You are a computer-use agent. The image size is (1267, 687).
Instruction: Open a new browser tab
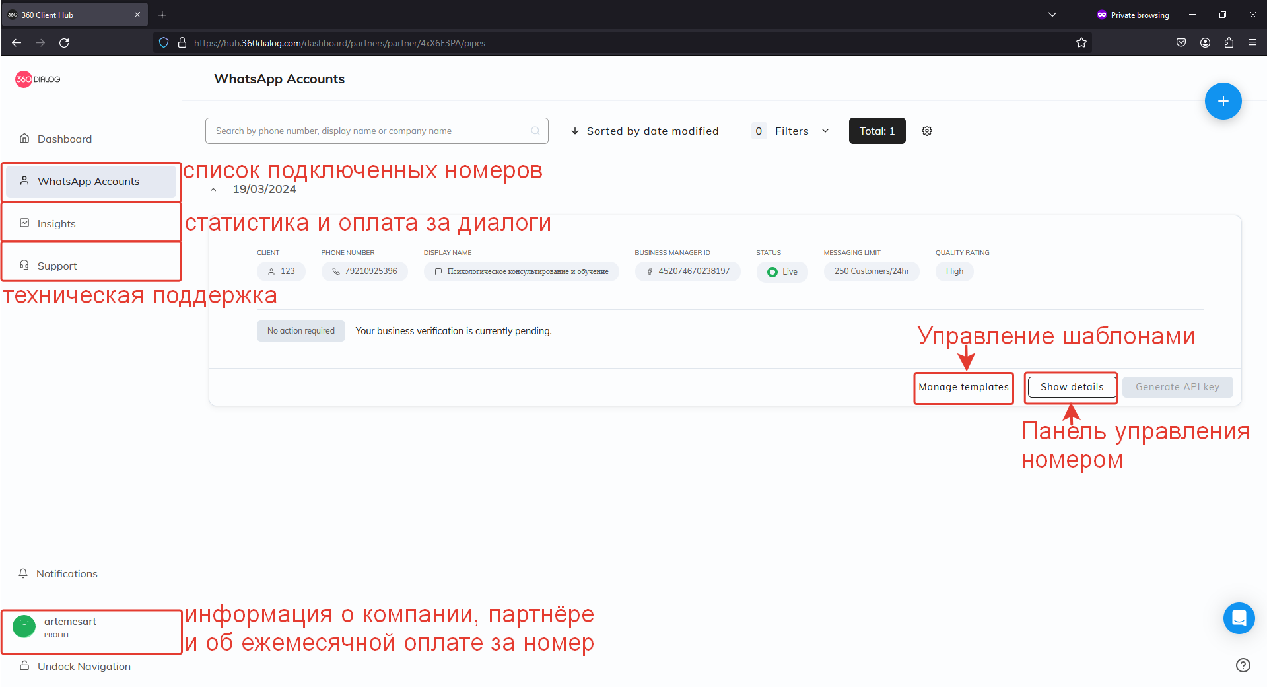162,15
